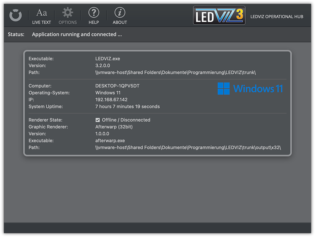Click the Computer label
This screenshot has width=315, height=237.
40,86
